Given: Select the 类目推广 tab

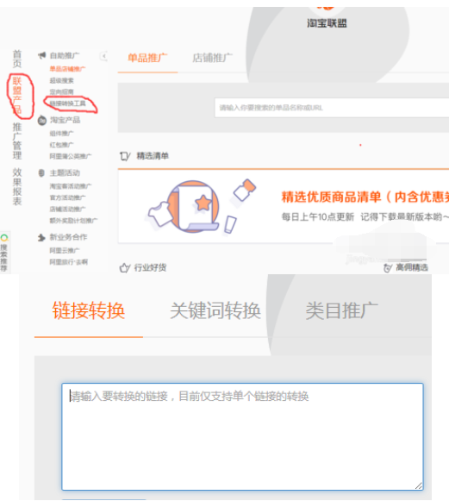Looking at the screenshot, I should (x=341, y=310).
